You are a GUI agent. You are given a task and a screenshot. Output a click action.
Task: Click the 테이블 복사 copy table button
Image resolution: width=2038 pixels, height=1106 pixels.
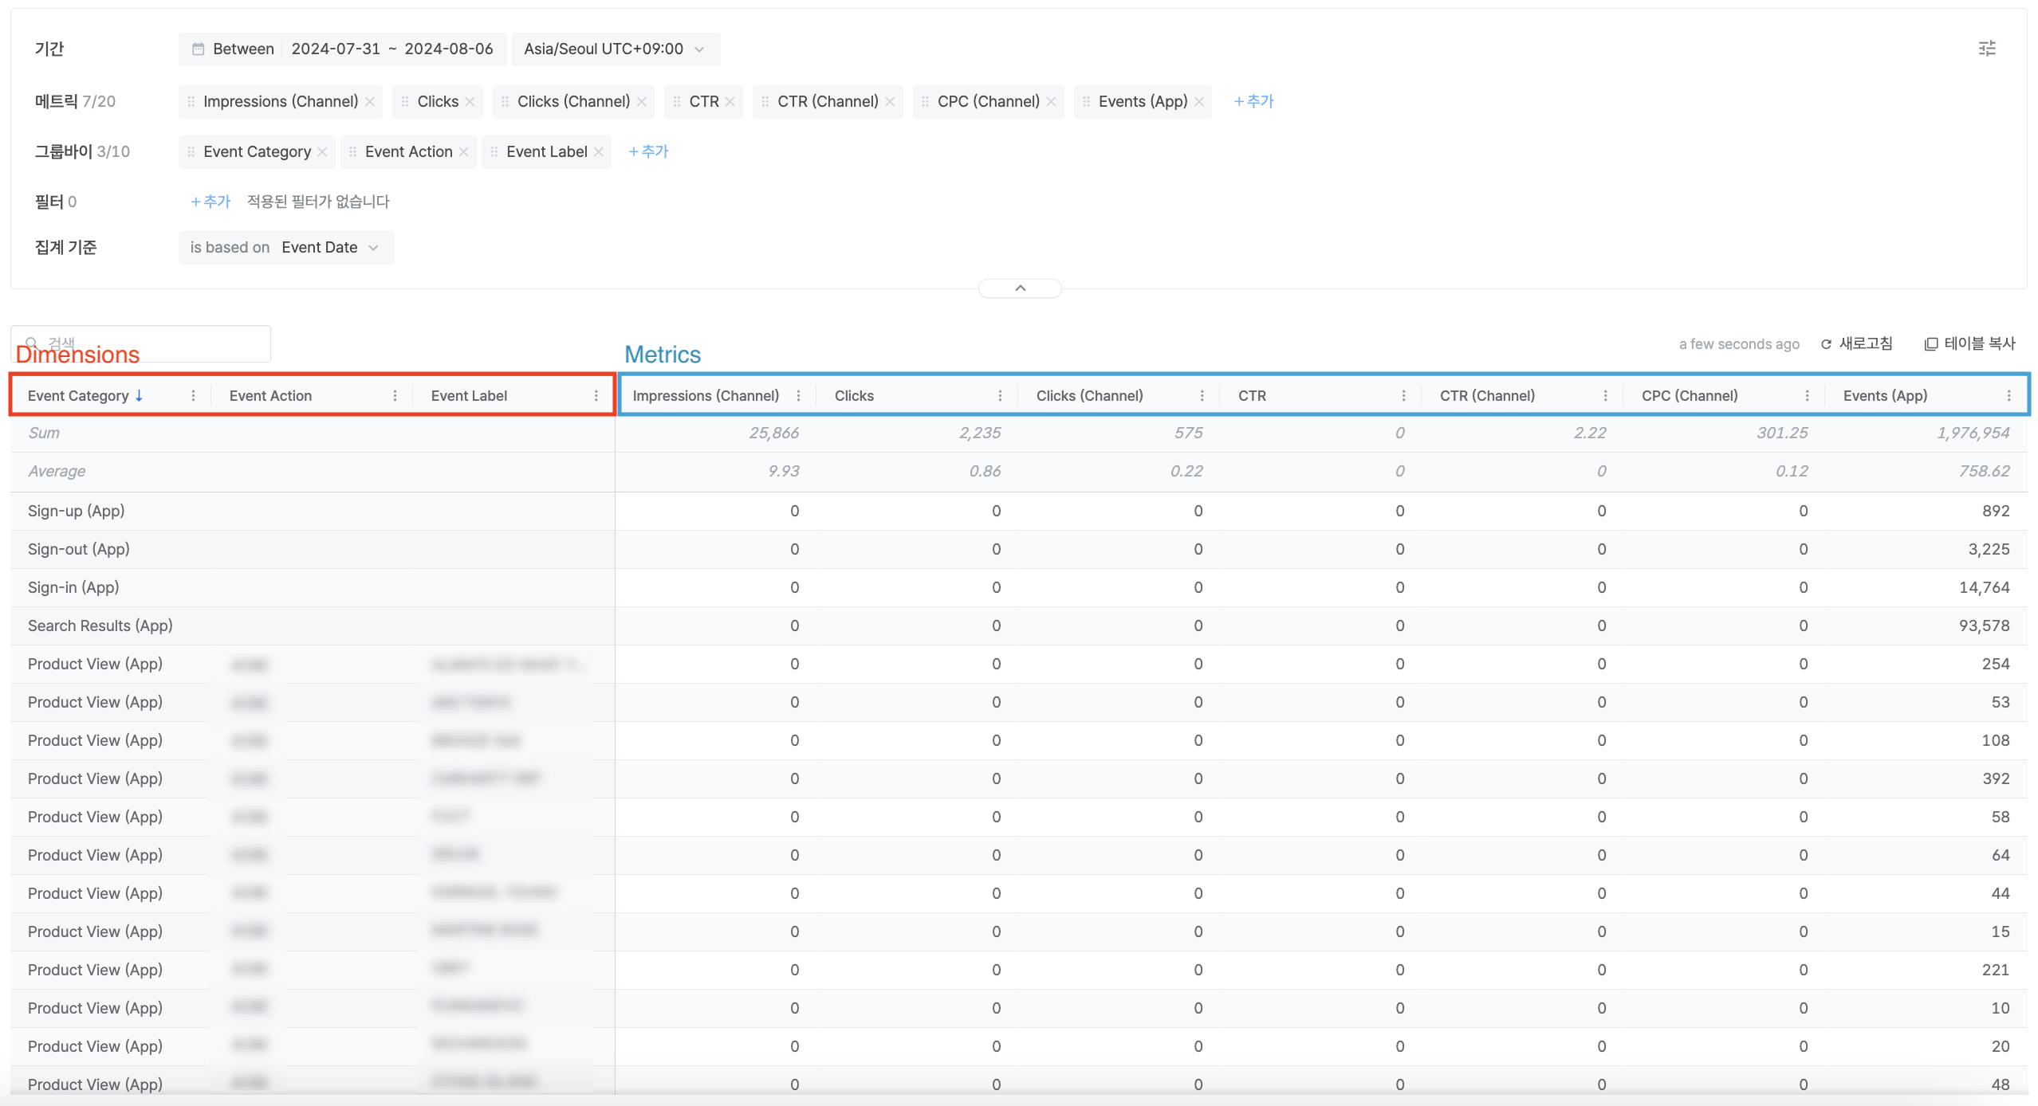click(x=1969, y=344)
